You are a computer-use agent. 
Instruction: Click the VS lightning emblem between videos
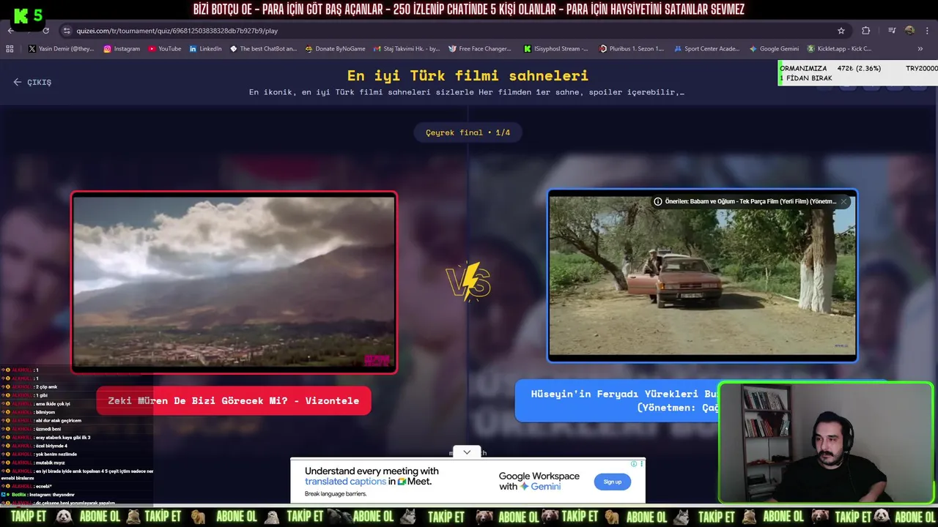point(468,282)
